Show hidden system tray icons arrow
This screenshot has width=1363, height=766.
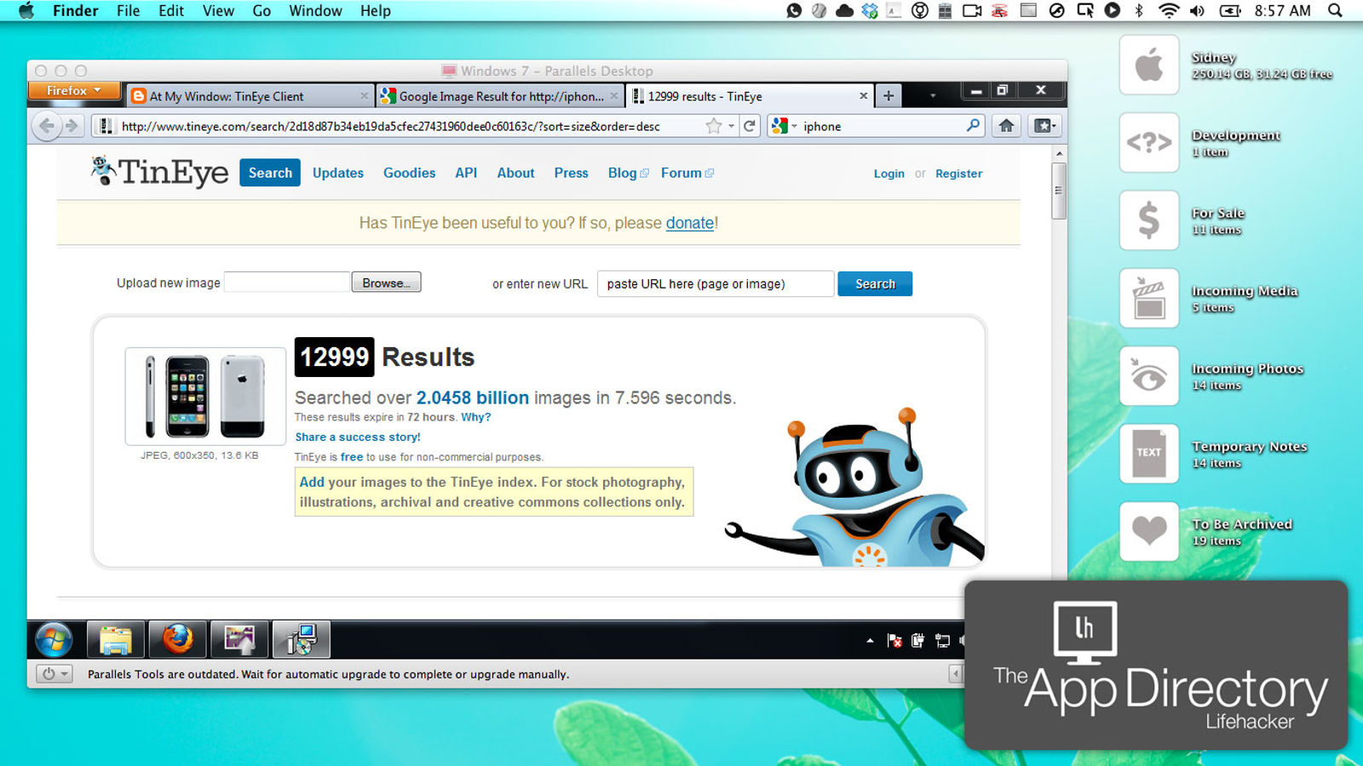[x=870, y=640]
